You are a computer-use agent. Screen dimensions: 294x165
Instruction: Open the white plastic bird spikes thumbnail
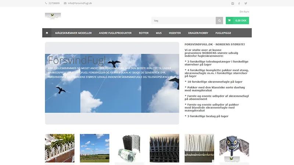[x=60, y=148]
